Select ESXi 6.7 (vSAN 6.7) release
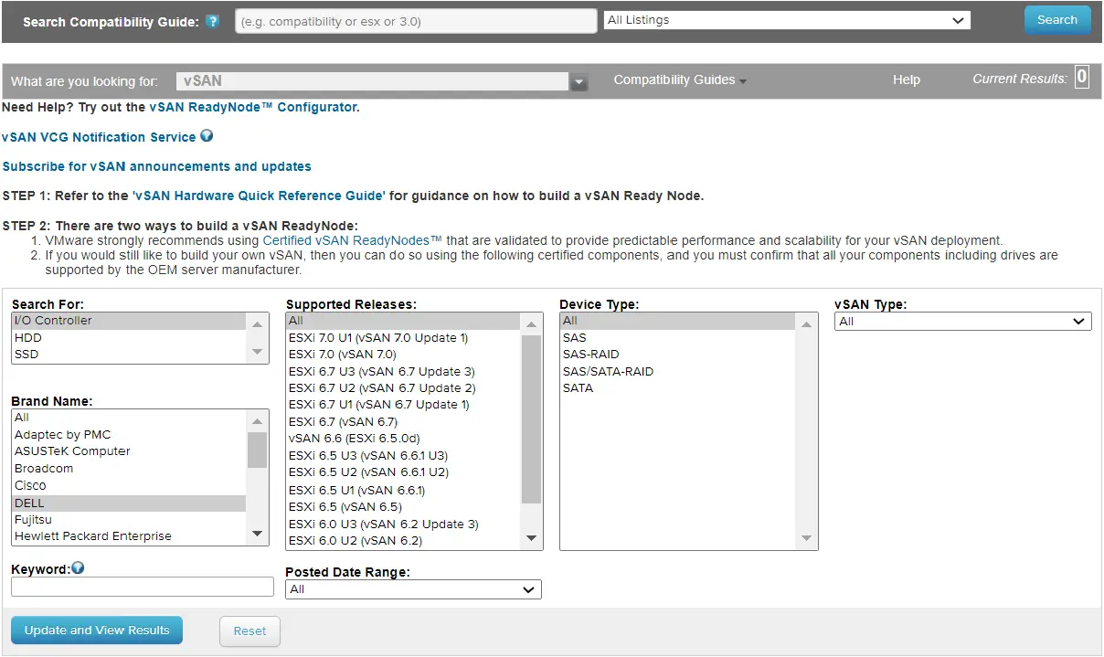1104x657 pixels. (x=403, y=422)
